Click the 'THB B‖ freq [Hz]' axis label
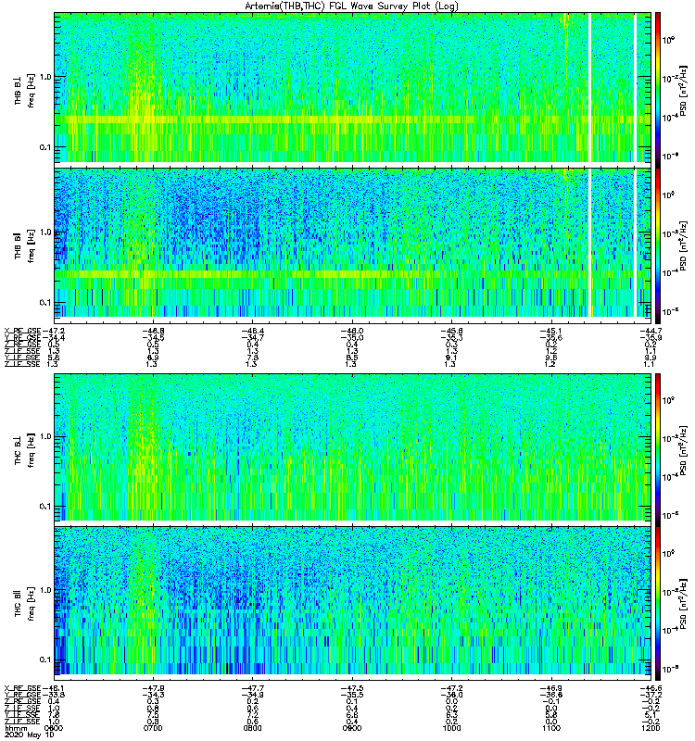Viewport: 695px width, 741px height. 25,245
